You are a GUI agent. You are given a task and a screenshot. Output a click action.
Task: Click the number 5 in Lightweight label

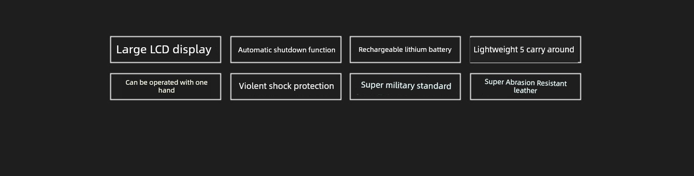522,50
